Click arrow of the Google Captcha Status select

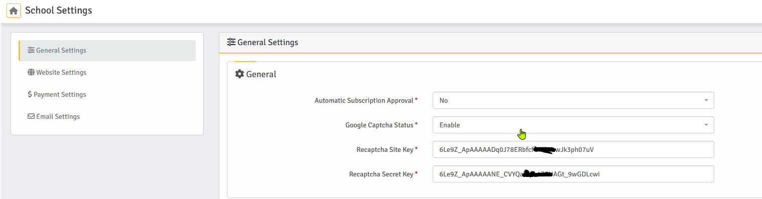[x=706, y=125]
